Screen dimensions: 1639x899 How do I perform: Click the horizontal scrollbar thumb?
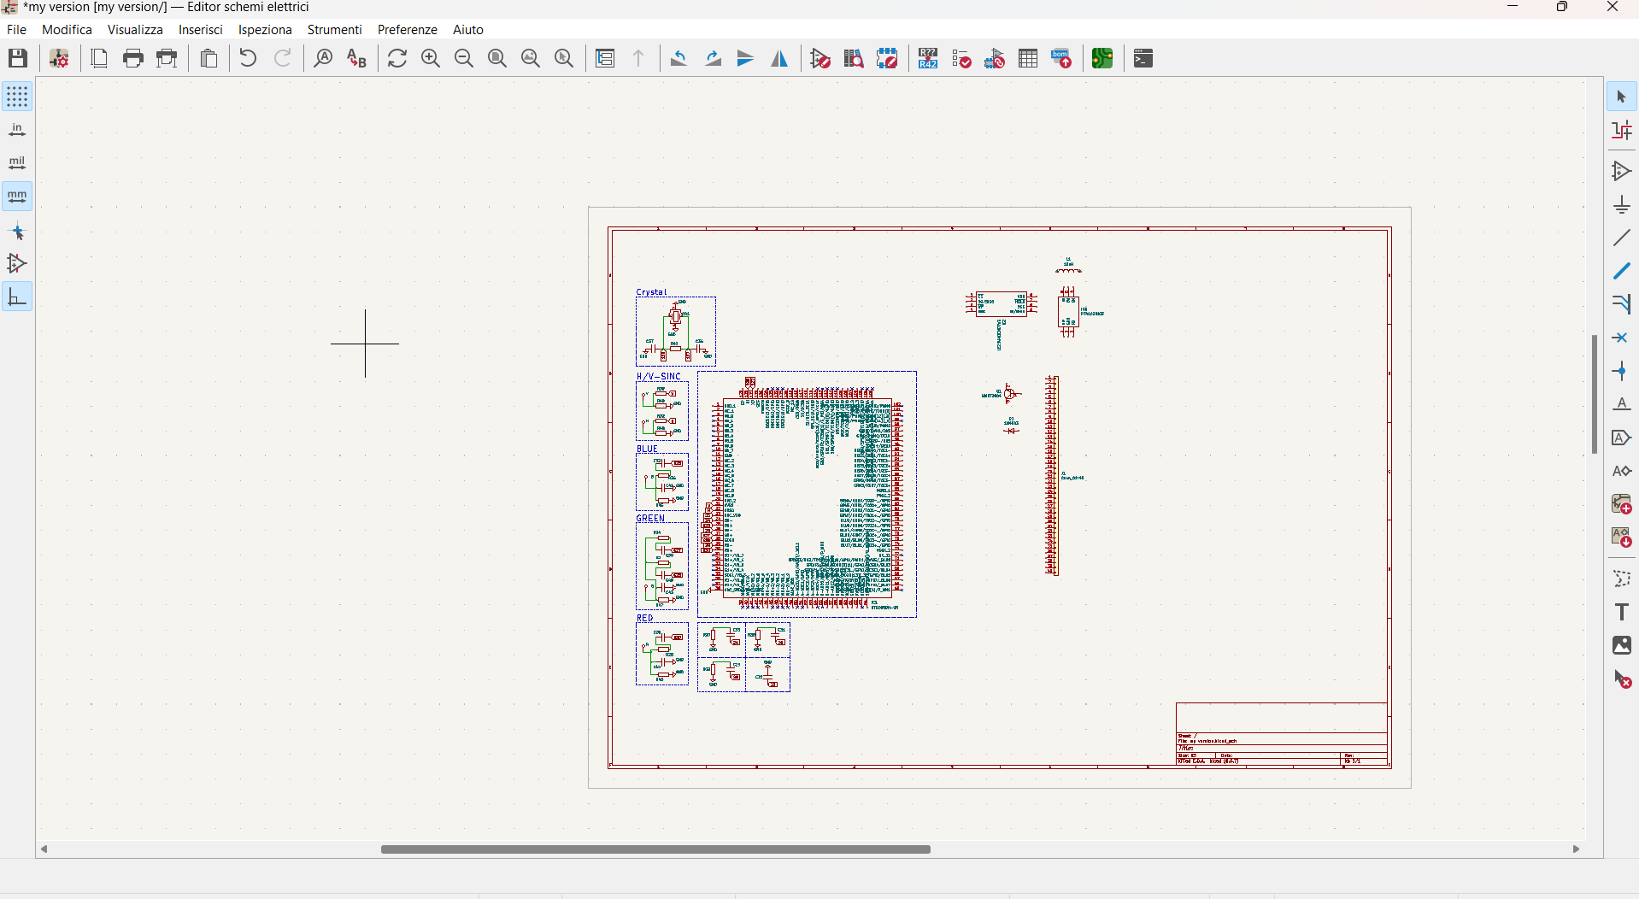pyautogui.click(x=655, y=849)
